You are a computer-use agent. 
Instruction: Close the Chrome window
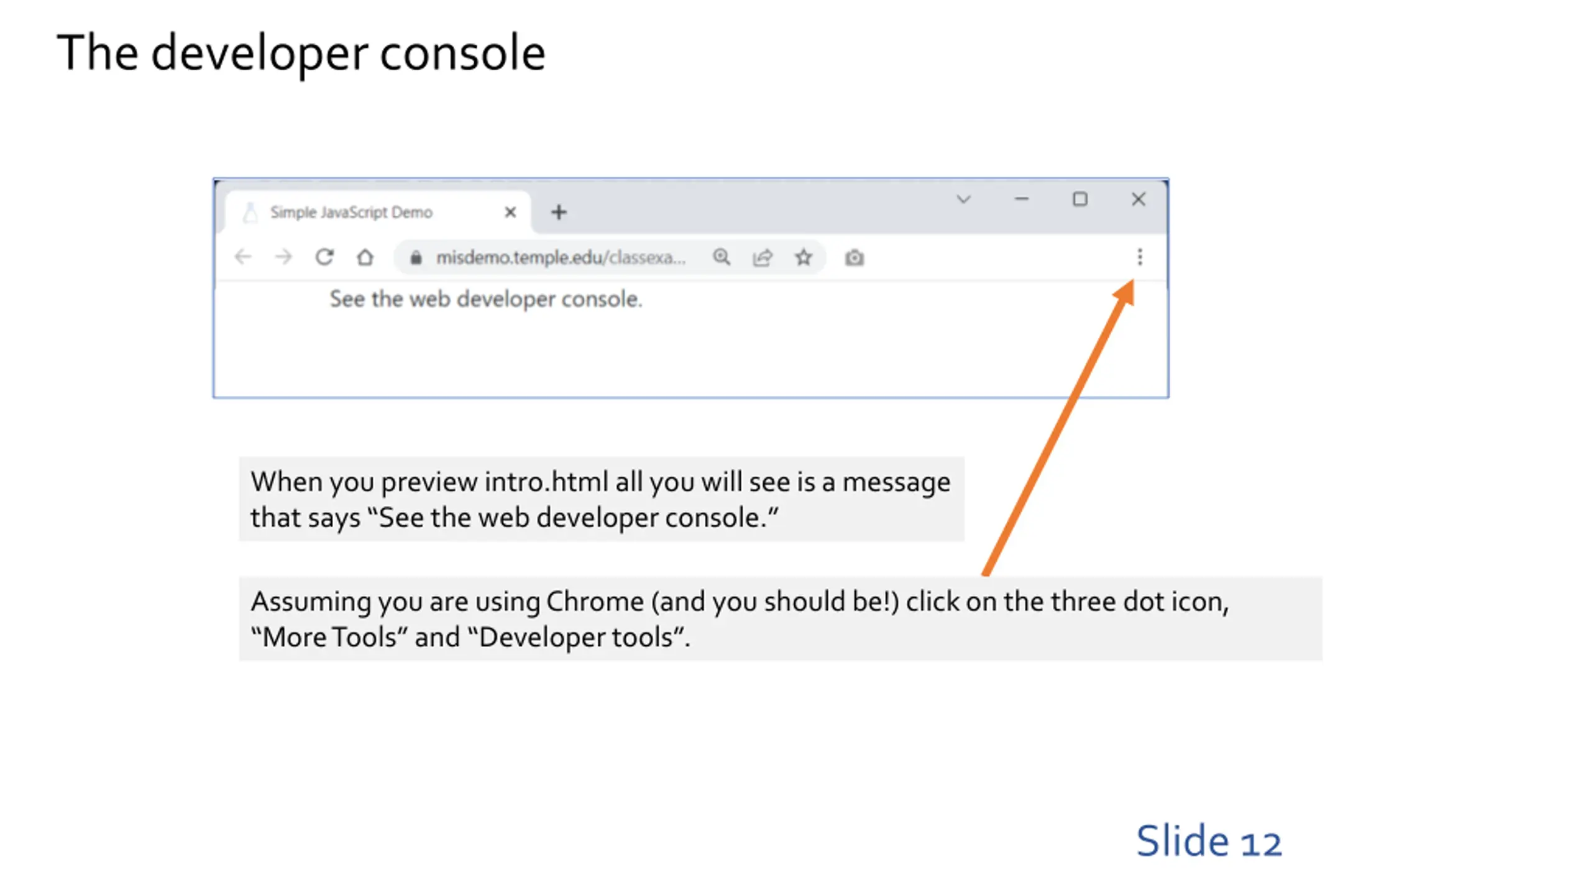click(1139, 199)
